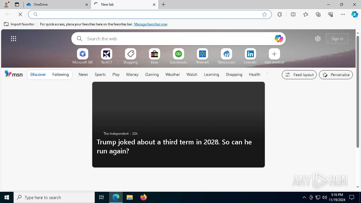Open Edge Settings and more menu
361x203 pixels.
click(343, 14)
